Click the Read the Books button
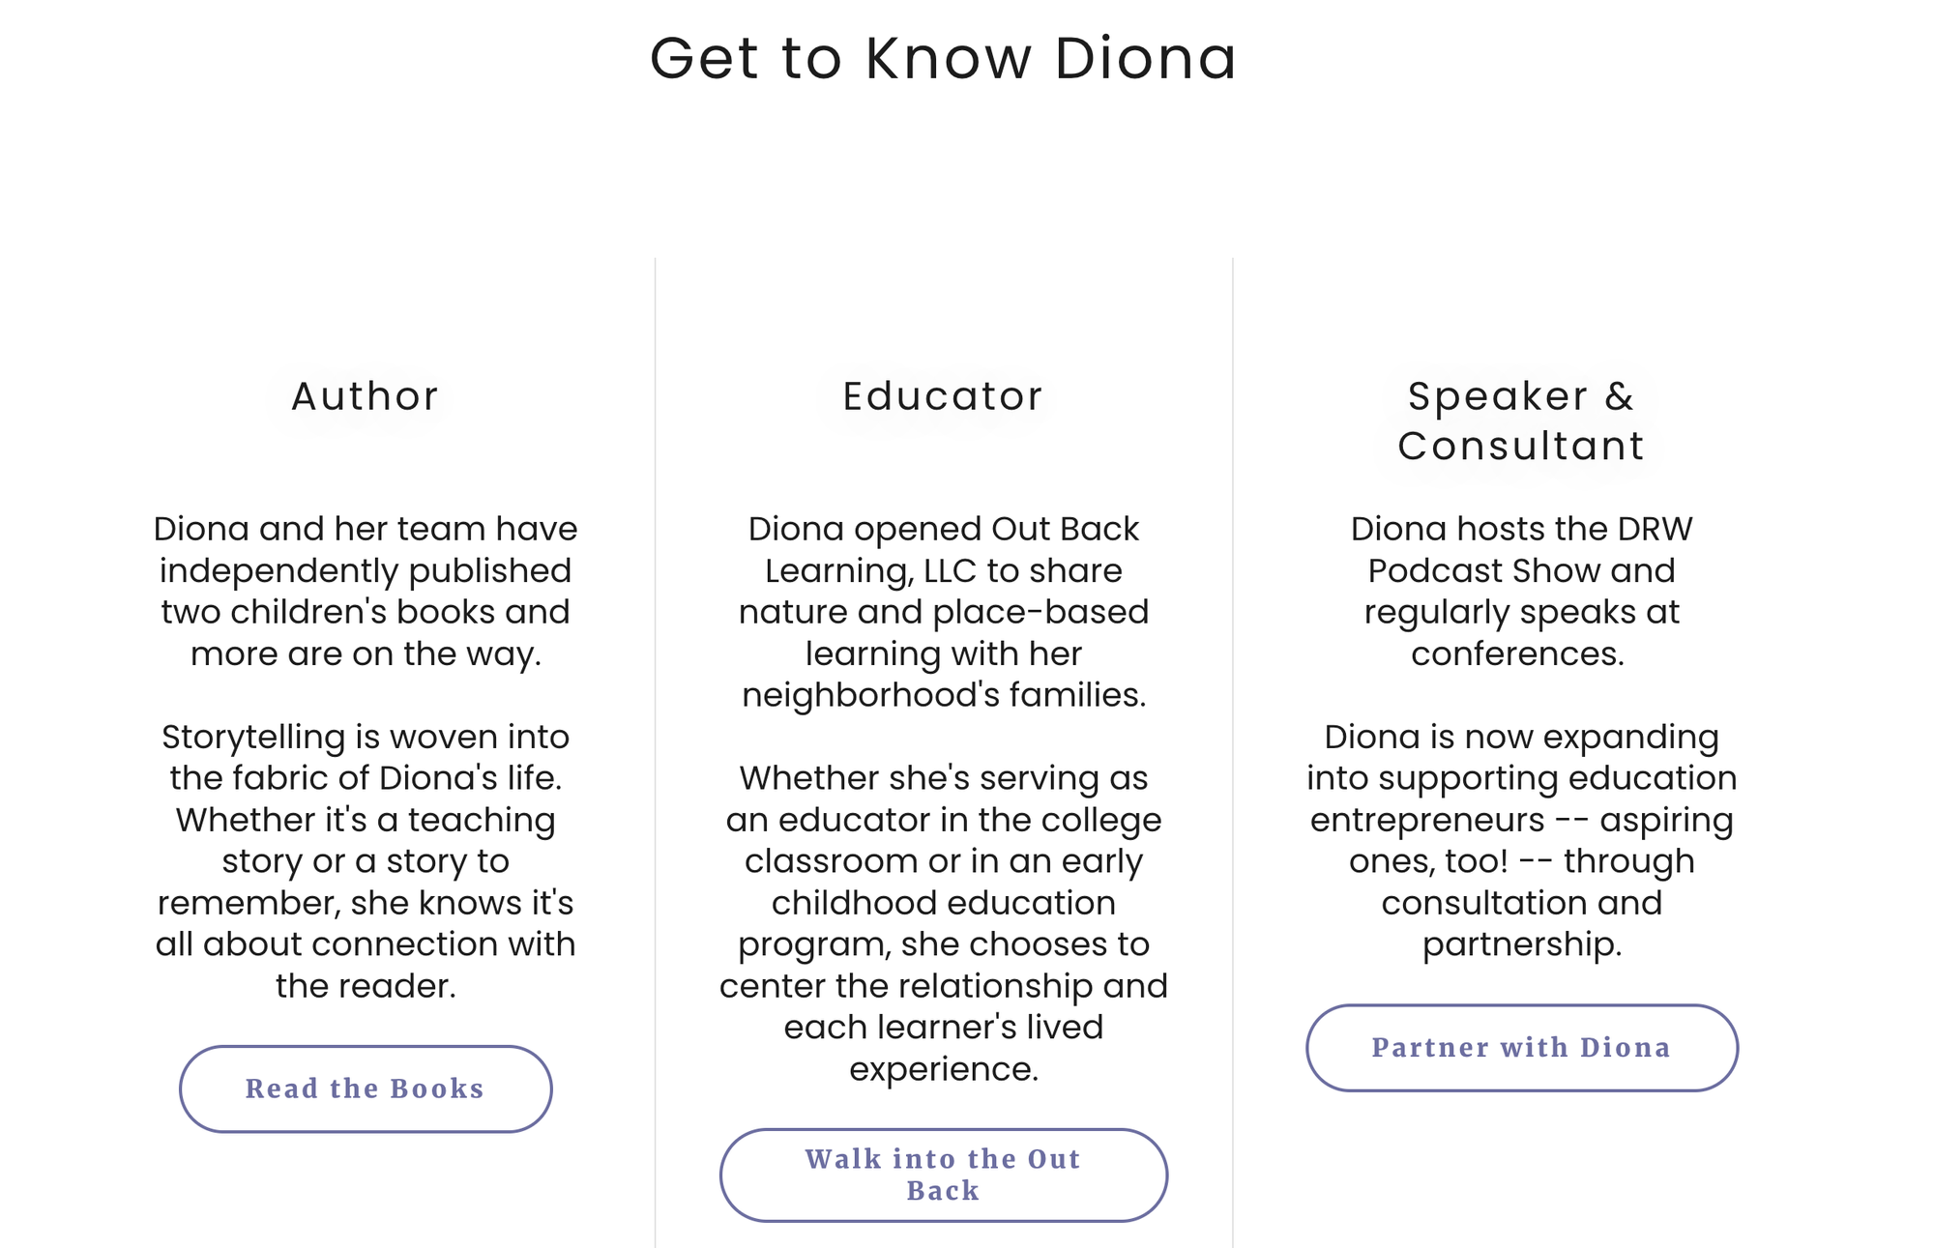The width and height of the screenshot is (1934, 1248). [366, 1088]
